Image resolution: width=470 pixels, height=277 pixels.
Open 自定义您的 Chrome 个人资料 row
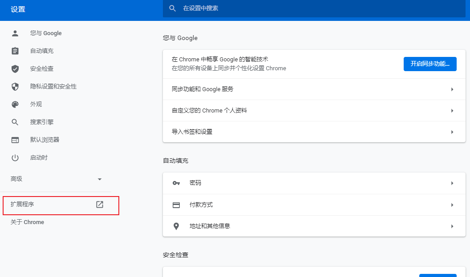314,111
